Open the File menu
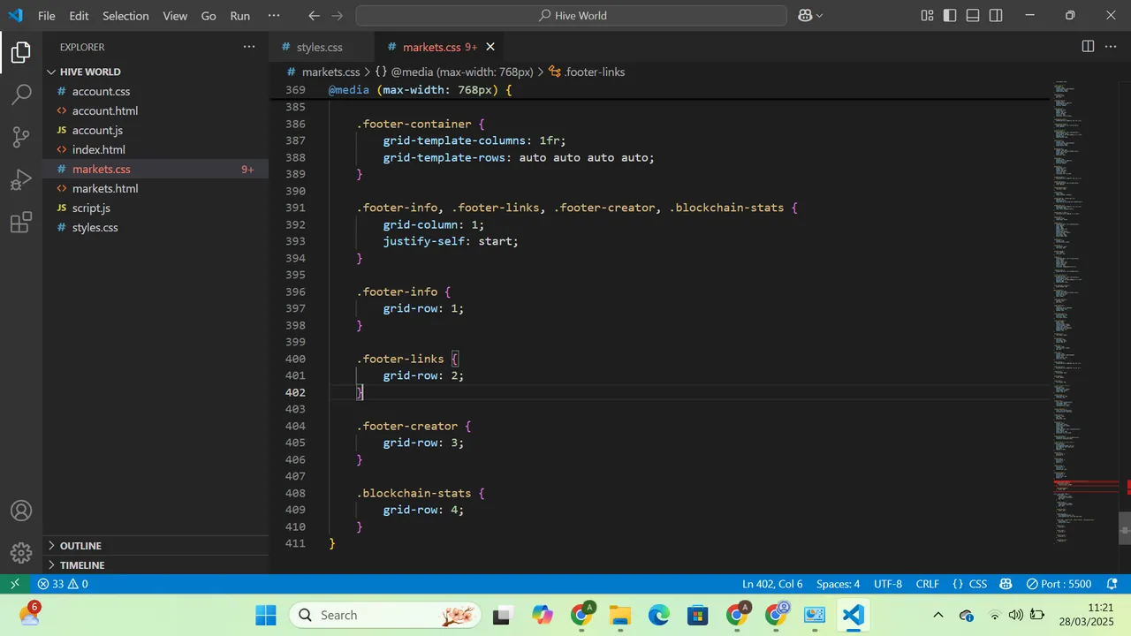This screenshot has width=1131, height=636. 47,16
